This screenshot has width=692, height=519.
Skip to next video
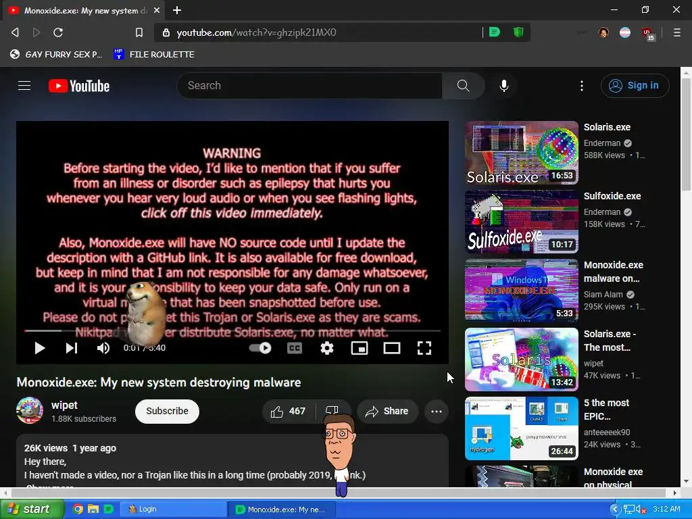point(72,348)
